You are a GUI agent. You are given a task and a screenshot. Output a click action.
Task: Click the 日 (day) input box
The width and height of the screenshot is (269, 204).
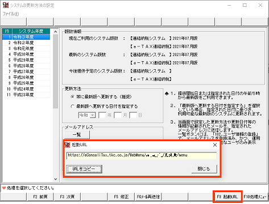click(133, 115)
